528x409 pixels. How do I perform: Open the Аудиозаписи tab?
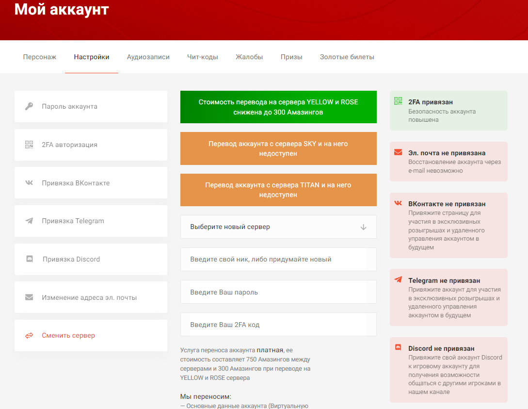pyautogui.click(x=148, y=57)
